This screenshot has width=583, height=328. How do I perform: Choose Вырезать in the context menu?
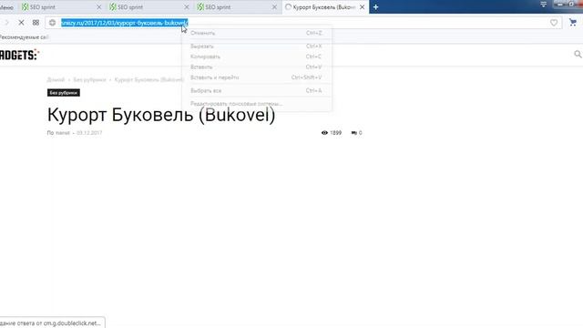click(x=257, y=46)
